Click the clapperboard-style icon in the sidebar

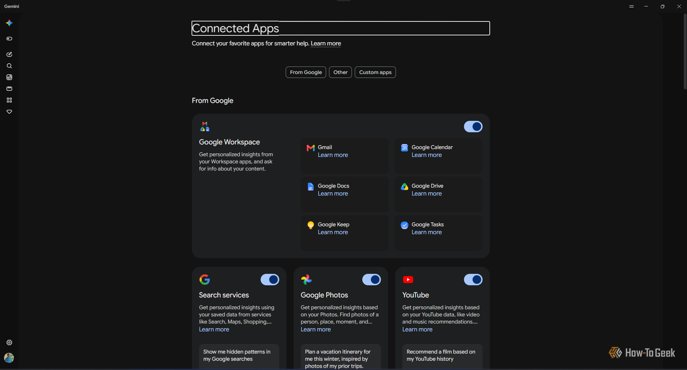[9, 89]
